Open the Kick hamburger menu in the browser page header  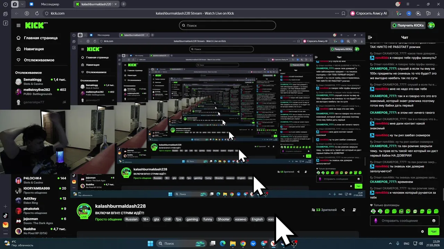click(x=18, y=25)
